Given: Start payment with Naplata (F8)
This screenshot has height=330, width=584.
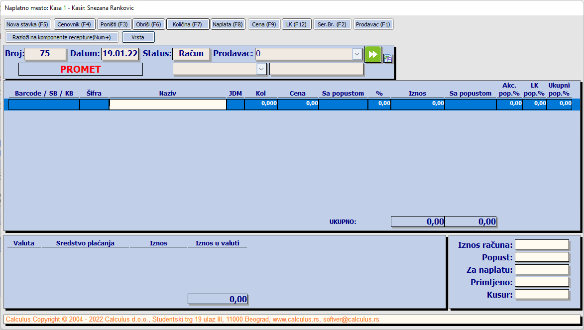Looking at the screenshot, I should 228,24.
